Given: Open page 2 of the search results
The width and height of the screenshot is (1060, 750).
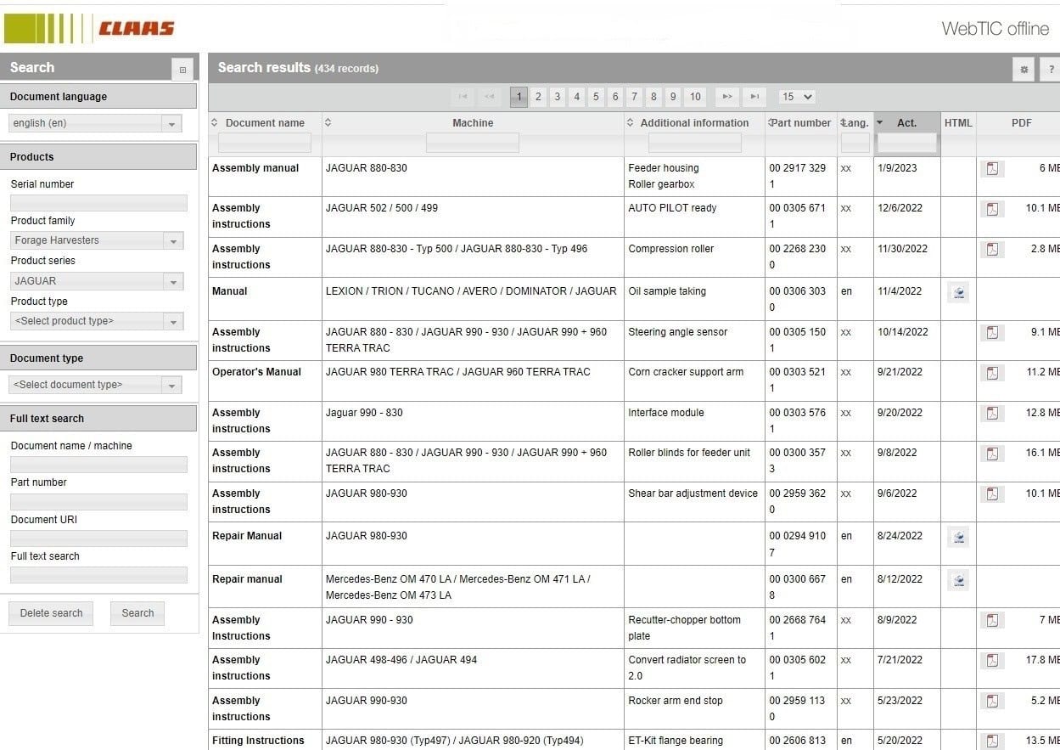Looking at the screenshot, I should pyautogui.click(x=538, y=97).
